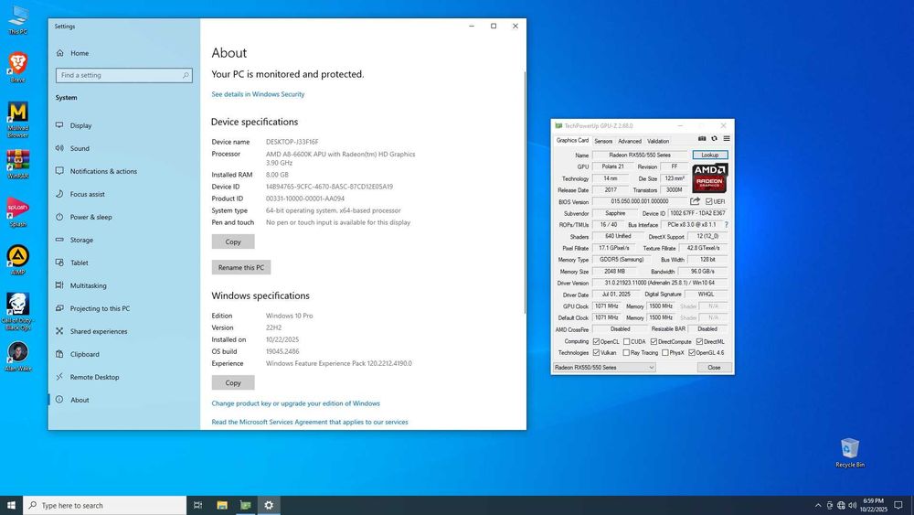Select the Mullvad Browser desktop icon
The height and width of the screenshot is (515, 914).
click(x=18, y=120)
